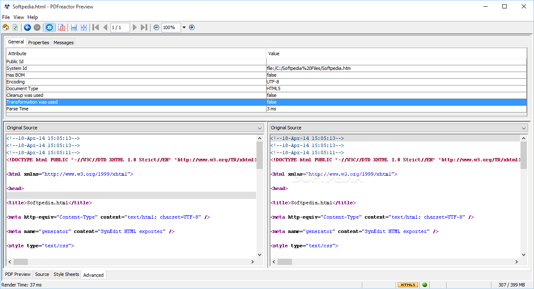Open the PDF Preview tab
Image resolution: width=534 pixels, height=289 pixels.
tap(18, 274)
